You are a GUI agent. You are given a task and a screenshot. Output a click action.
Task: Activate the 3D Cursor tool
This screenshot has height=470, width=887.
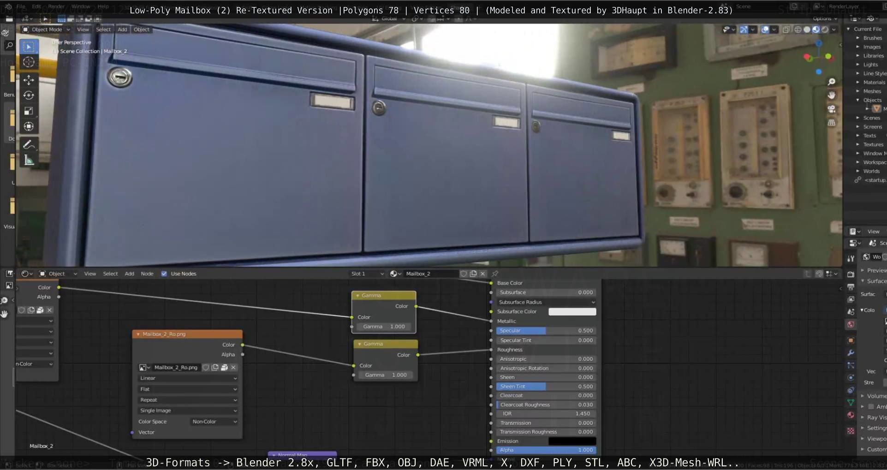click(29, 62)
